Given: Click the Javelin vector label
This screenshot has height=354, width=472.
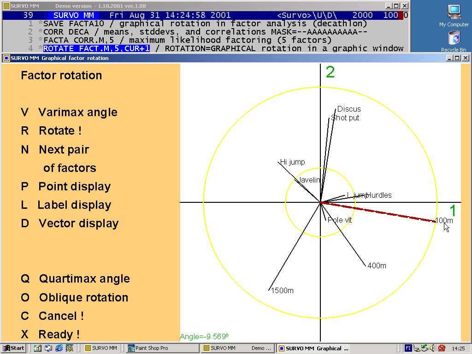Looking at the screenshot, I should point(309,180).
